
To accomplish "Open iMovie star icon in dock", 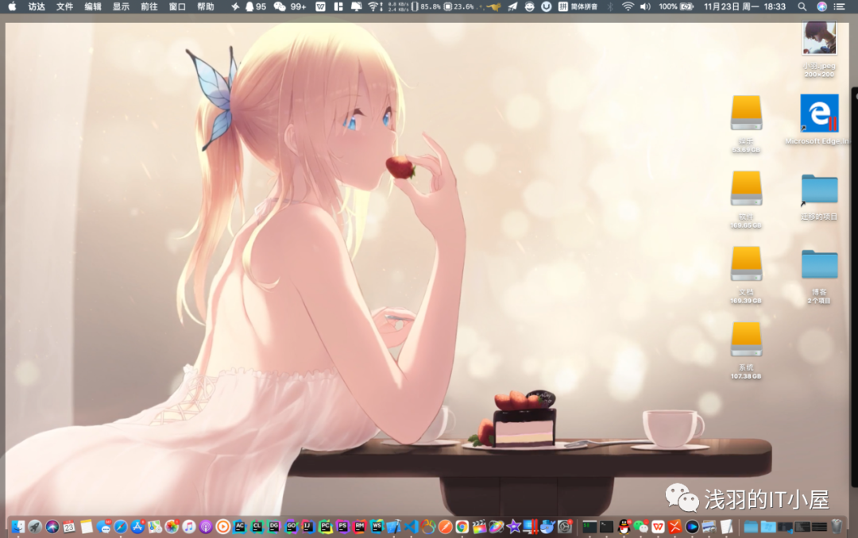I will tap(513, 527).
